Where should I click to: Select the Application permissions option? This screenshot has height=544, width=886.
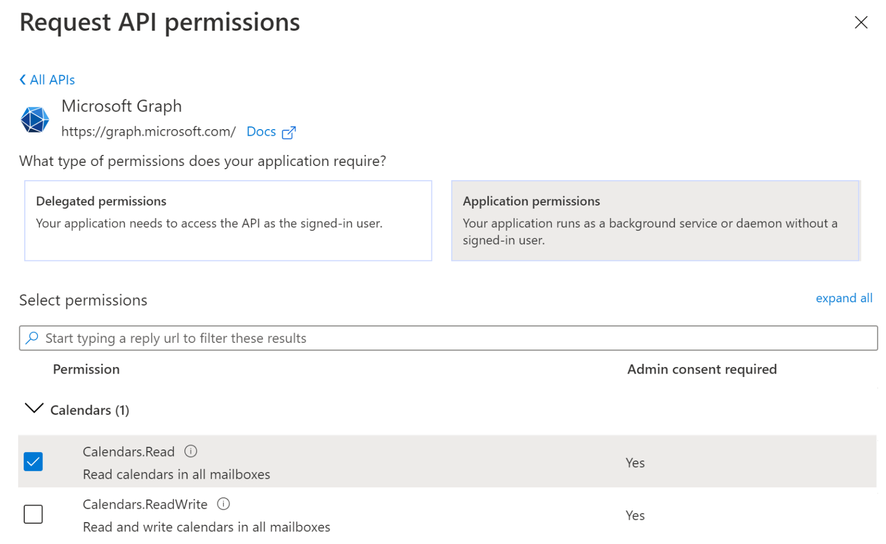coord(655,220)
